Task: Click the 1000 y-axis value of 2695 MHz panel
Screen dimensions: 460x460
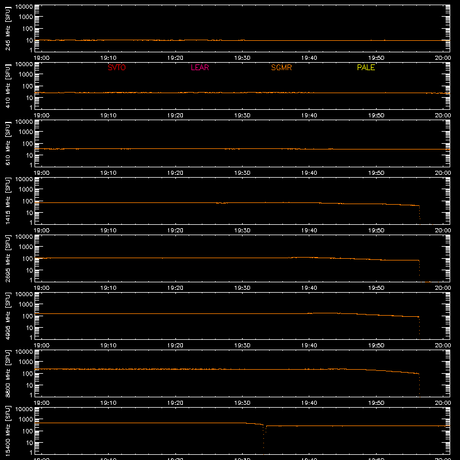Action: tap(26, 247)
